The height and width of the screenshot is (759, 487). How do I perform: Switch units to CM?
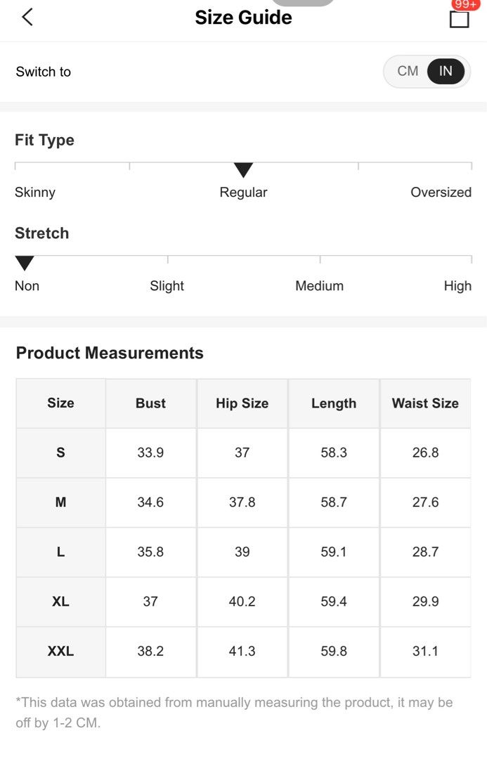coord(408,71)
